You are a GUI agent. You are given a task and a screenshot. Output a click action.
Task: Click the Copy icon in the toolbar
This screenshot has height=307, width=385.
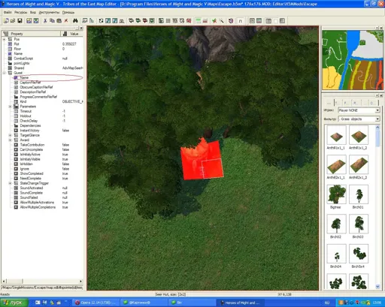52,21
